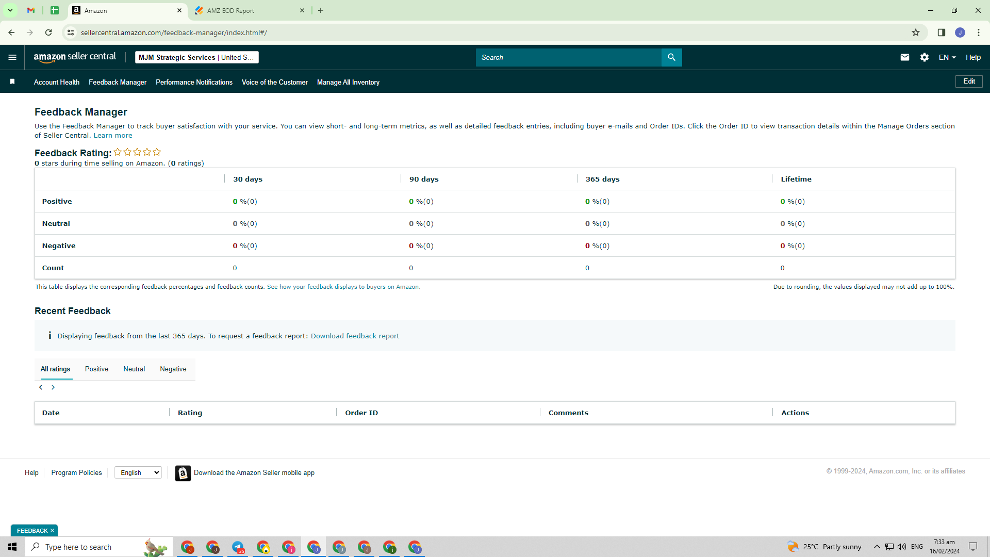Open the weather widget in taskbar
Image resolution: width=990 pixels, height=557 pixels.
coord(824,547)
